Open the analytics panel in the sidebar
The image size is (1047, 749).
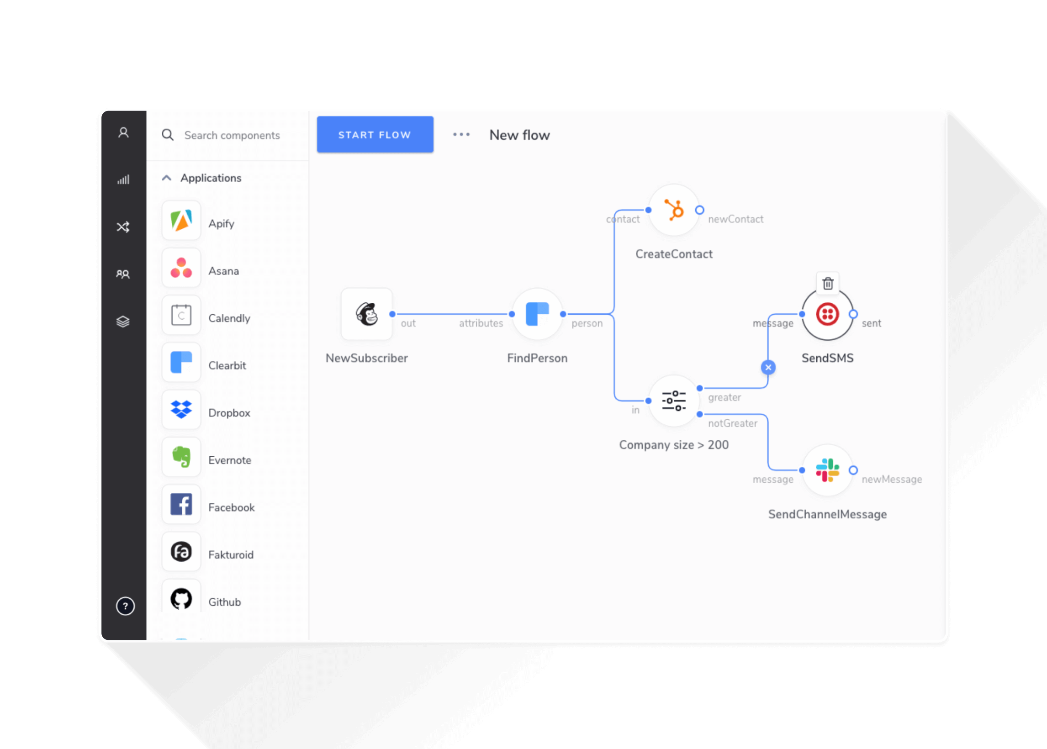[x=123, y=180]
